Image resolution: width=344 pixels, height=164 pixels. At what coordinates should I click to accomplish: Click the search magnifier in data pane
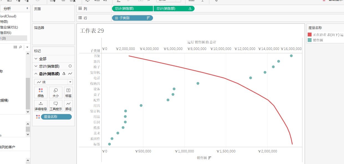(x=21, y=47)
